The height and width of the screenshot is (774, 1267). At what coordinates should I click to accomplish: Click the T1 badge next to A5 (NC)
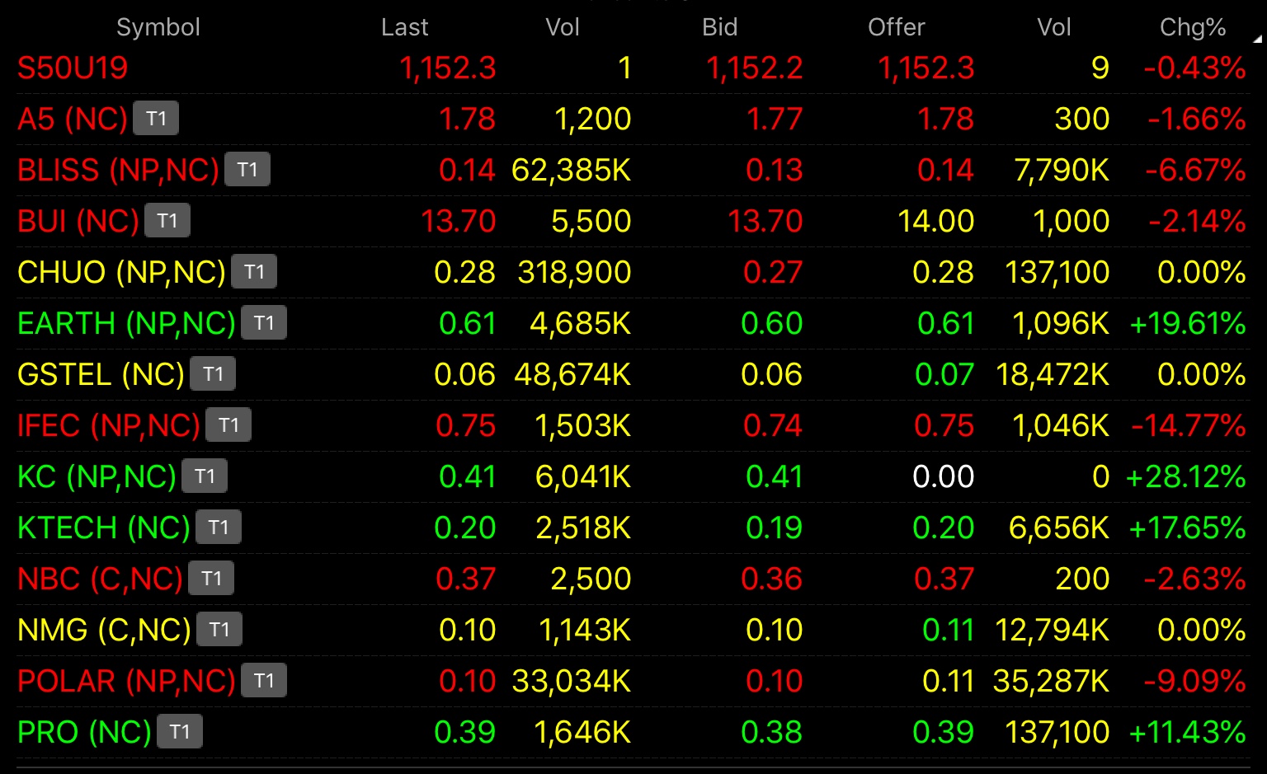pos(156,119)
